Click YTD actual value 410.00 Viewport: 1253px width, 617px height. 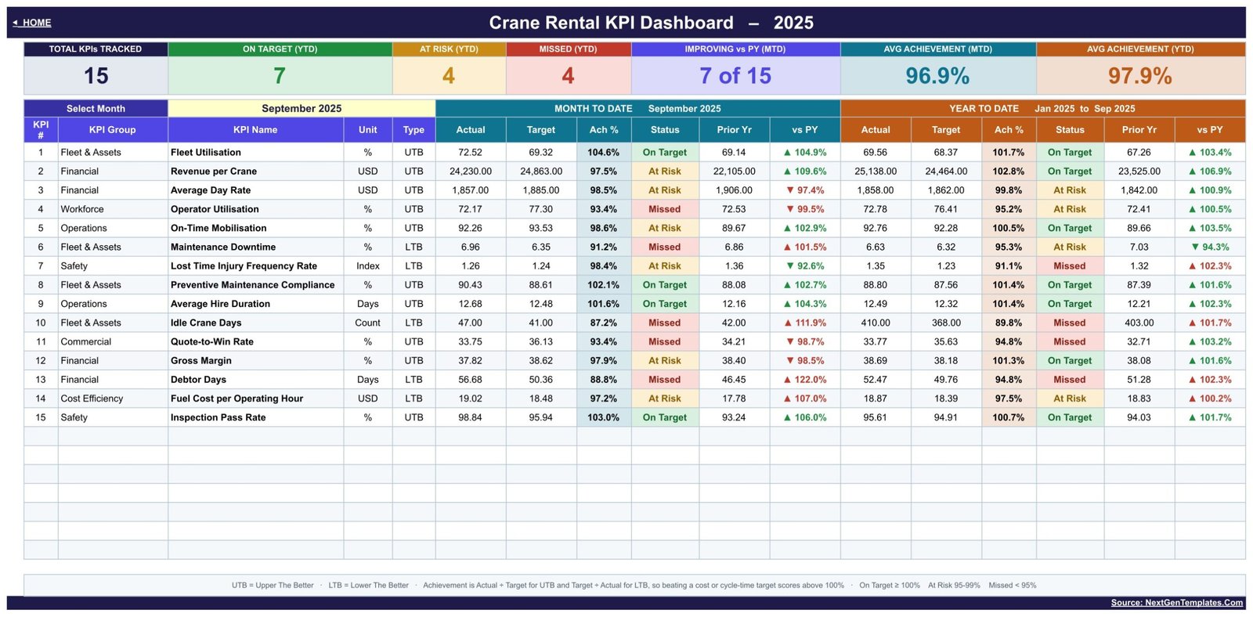[876, 323]
